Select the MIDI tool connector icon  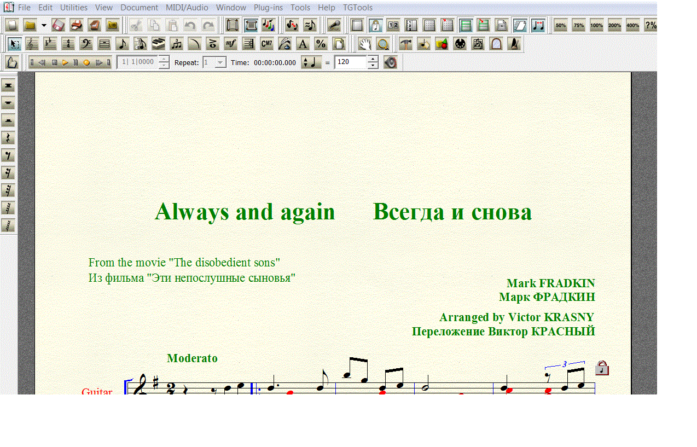click(460, 44)
